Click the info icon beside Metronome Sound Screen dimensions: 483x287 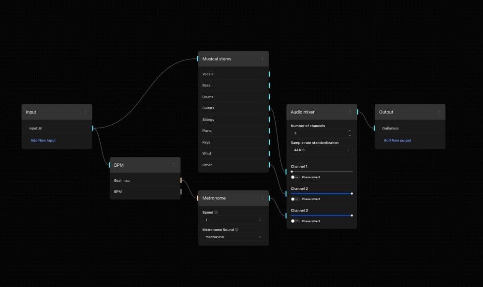237,230
